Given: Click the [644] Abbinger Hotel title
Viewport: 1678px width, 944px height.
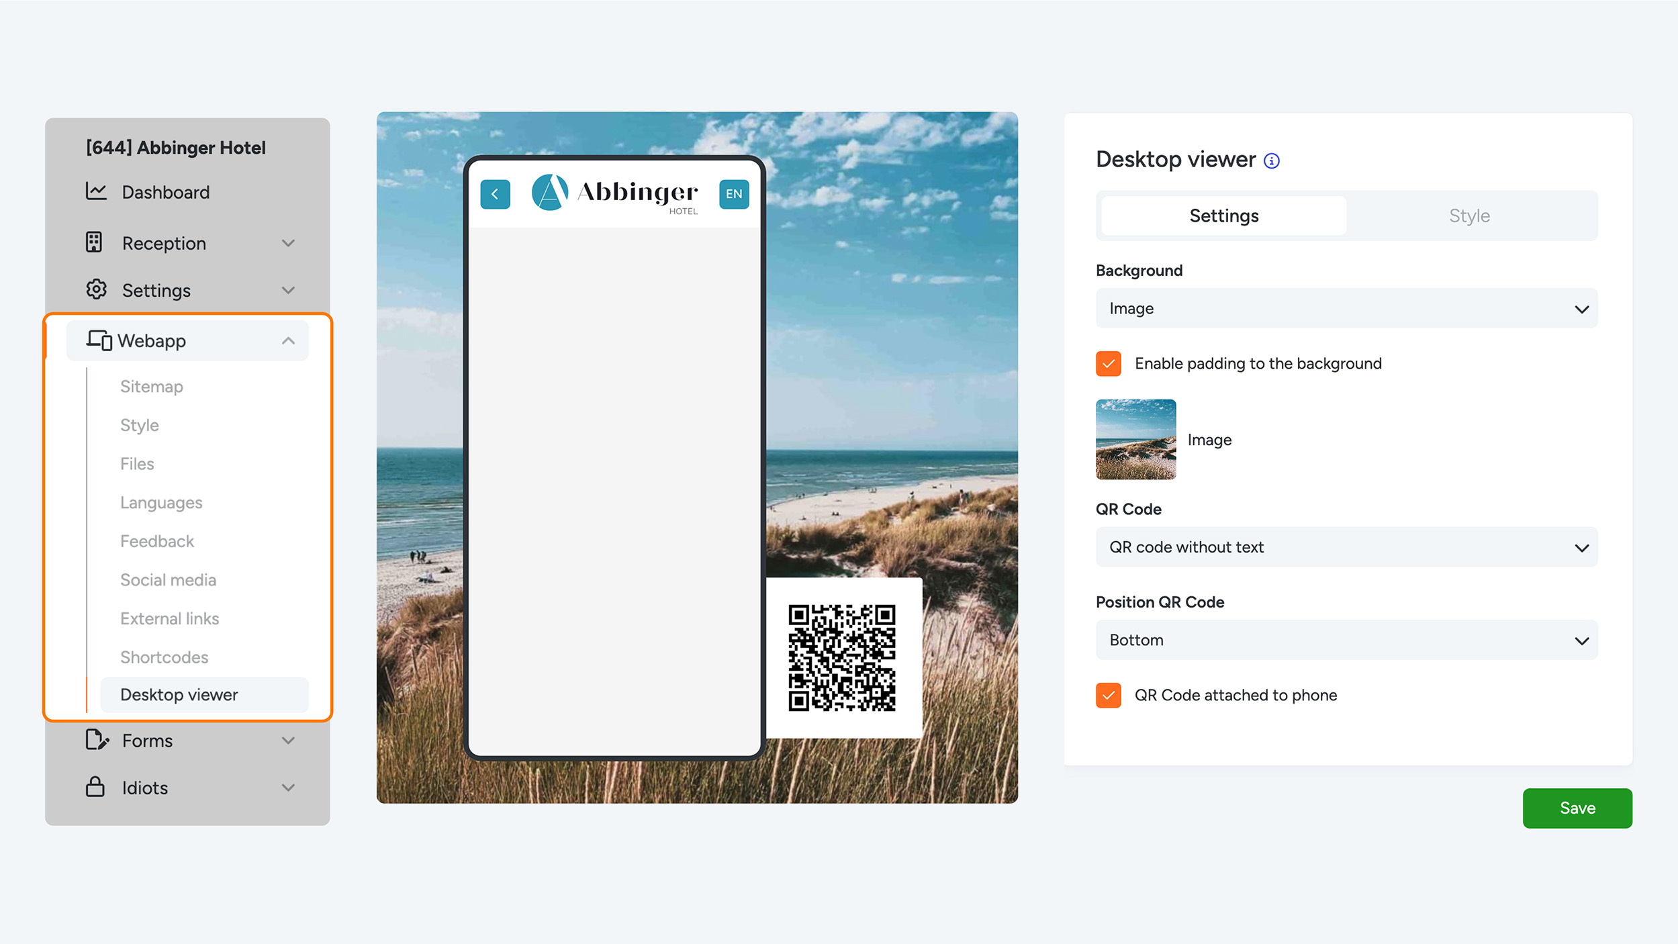Looking at the screenshot, I should (176, 148).
